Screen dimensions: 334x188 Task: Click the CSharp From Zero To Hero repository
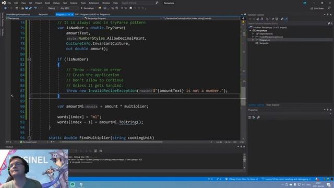point(241,179)
